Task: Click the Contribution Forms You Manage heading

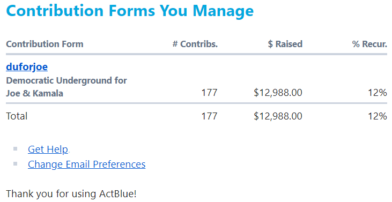Action: pos(130,11)
